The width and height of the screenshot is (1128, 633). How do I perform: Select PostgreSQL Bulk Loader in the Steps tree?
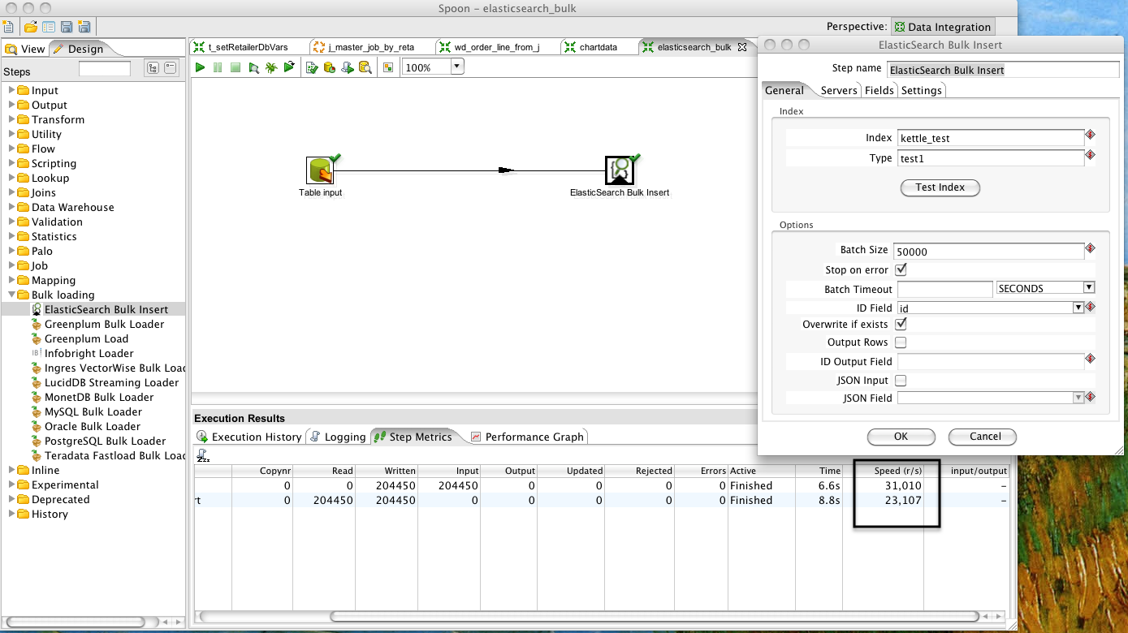(x=105, y=441)
